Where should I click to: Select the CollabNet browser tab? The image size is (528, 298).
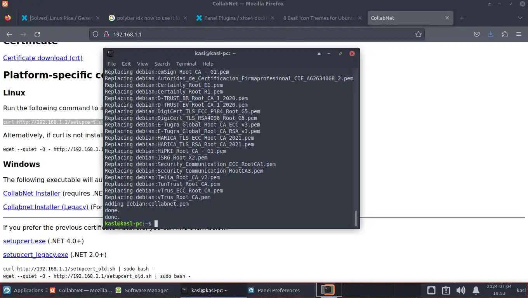point(410,18)
